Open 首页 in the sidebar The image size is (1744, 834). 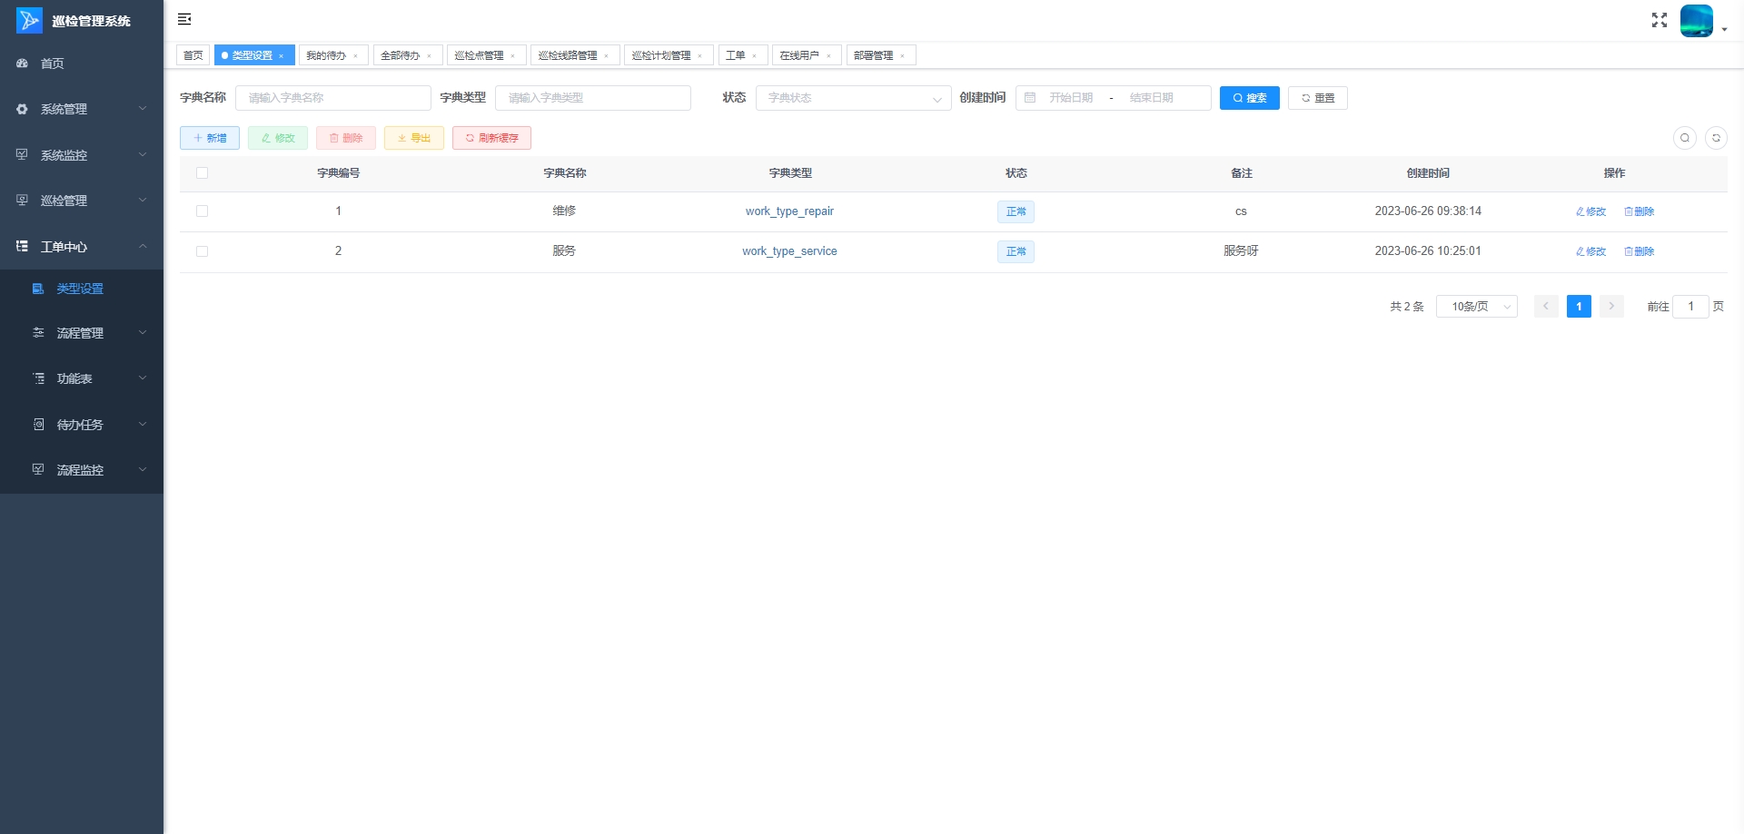pos(82,64)
